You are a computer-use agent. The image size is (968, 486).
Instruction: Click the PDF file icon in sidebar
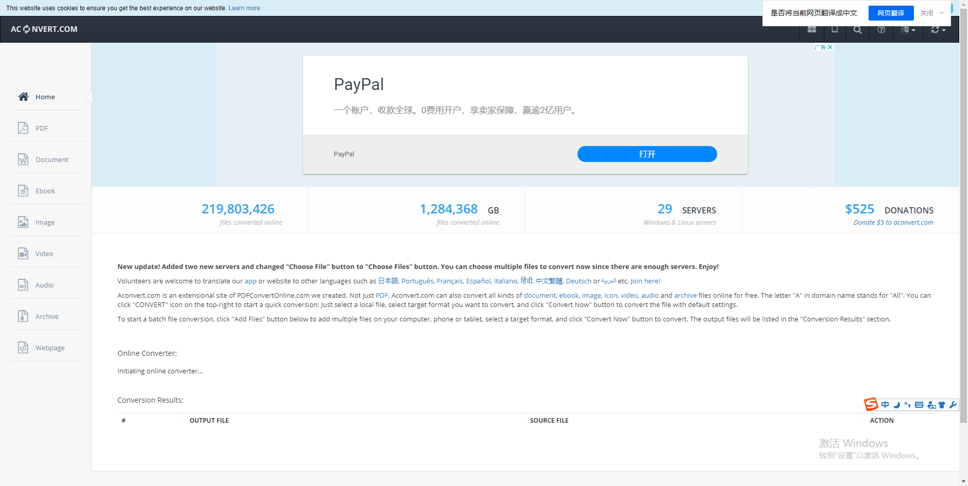[23, 128]
